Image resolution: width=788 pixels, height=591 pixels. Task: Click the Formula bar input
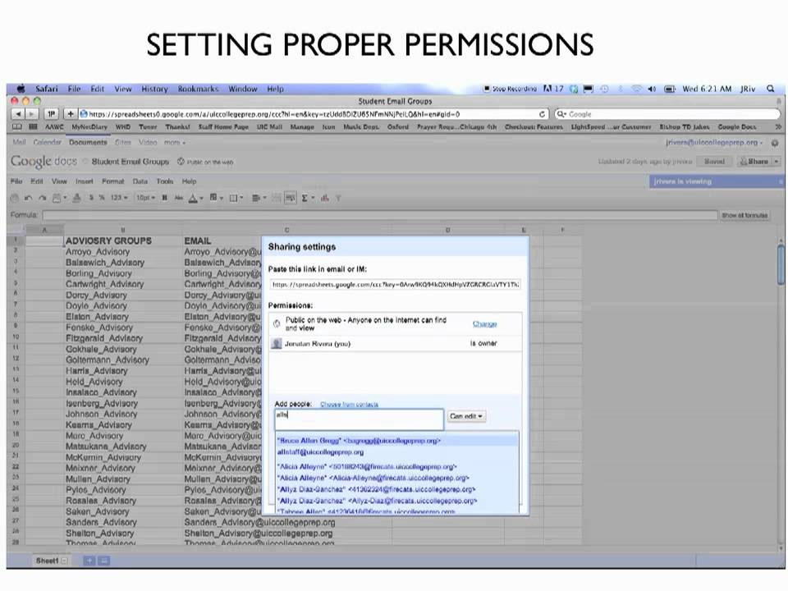coord(380,215)
